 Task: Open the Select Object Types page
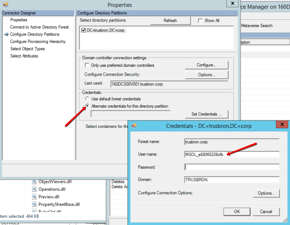(27, 49)
